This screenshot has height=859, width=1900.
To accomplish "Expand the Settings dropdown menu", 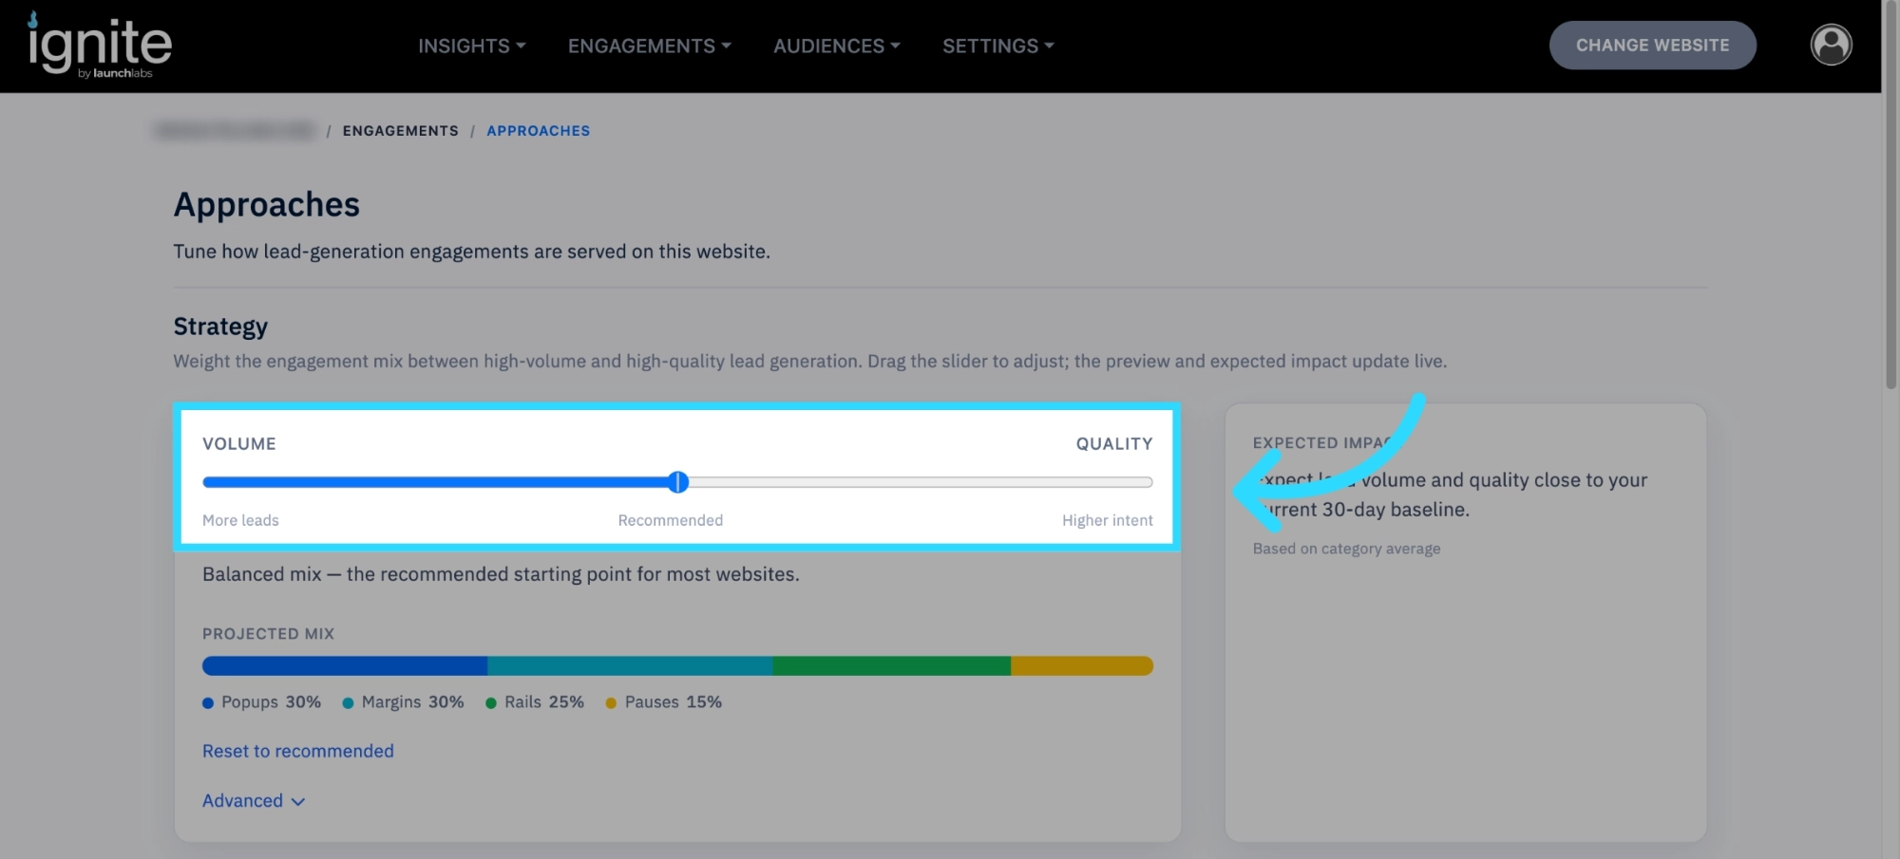I will tap(998, 46).
